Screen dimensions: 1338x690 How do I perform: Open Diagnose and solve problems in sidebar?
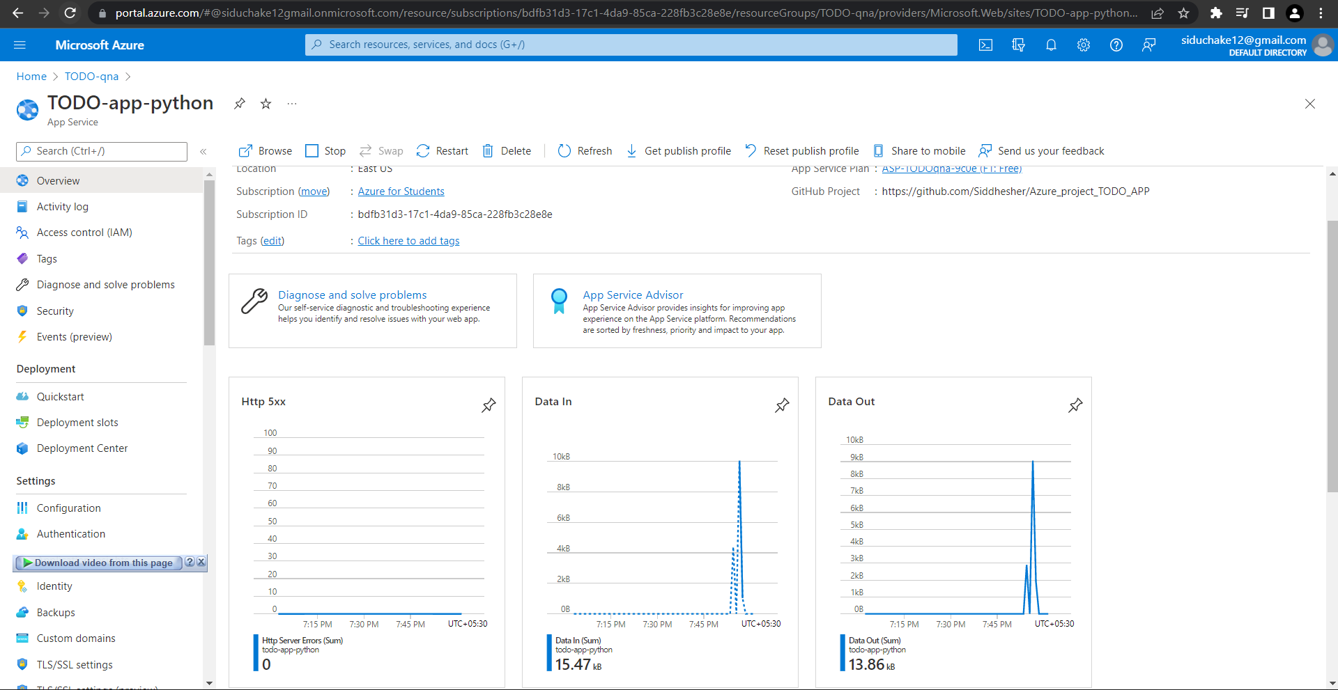102,285
